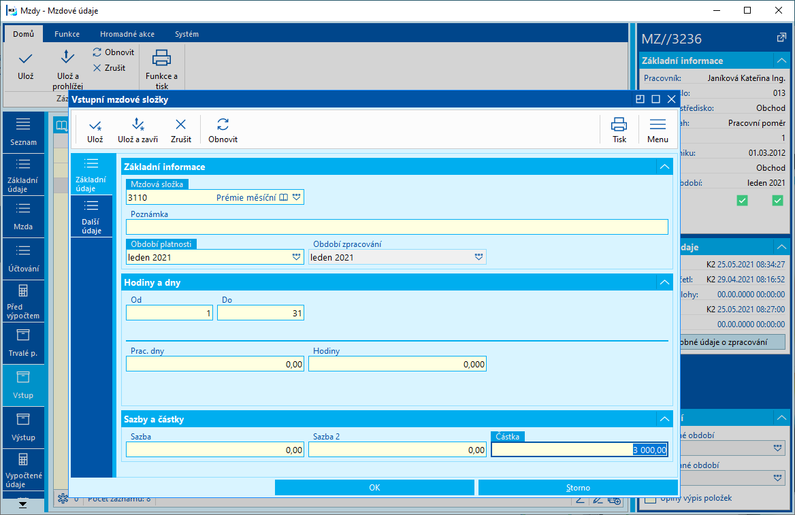Collapse the dialog's Základní informace section

664,167
